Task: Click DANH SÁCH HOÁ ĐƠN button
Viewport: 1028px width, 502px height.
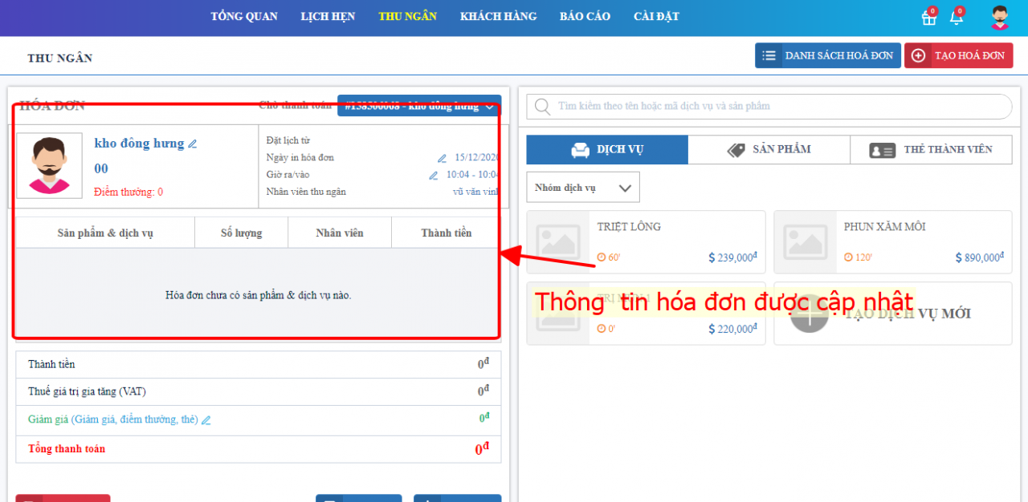Action: point(827,56)
